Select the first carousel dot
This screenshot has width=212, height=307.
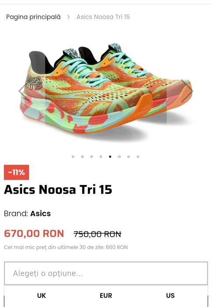coord(73,157)
